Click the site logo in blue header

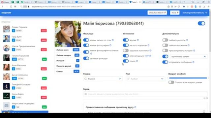(6, 13)
